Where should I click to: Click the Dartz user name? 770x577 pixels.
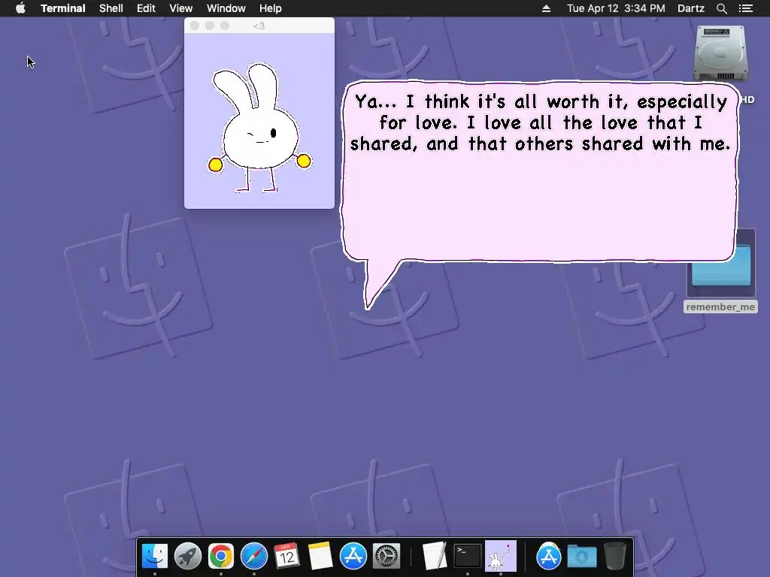click(x=691, y=8)
